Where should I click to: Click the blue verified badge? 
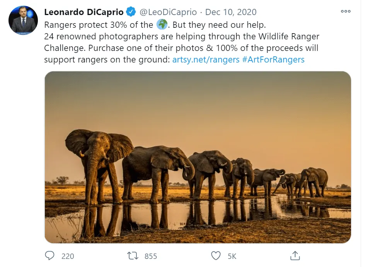(x=131, y=12)
